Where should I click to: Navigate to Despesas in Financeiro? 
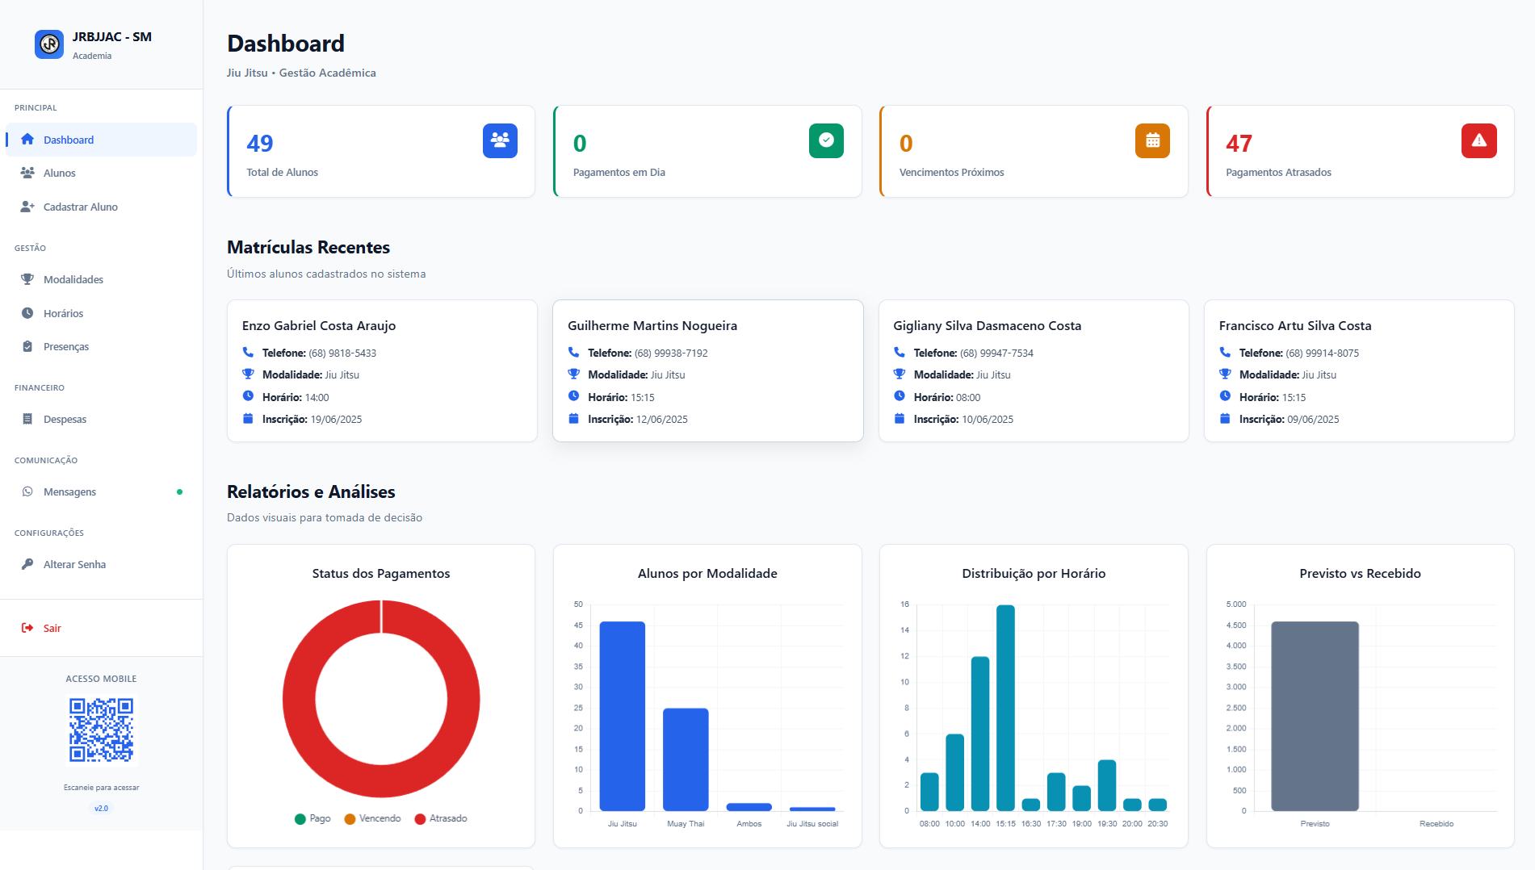pos(65,419)
